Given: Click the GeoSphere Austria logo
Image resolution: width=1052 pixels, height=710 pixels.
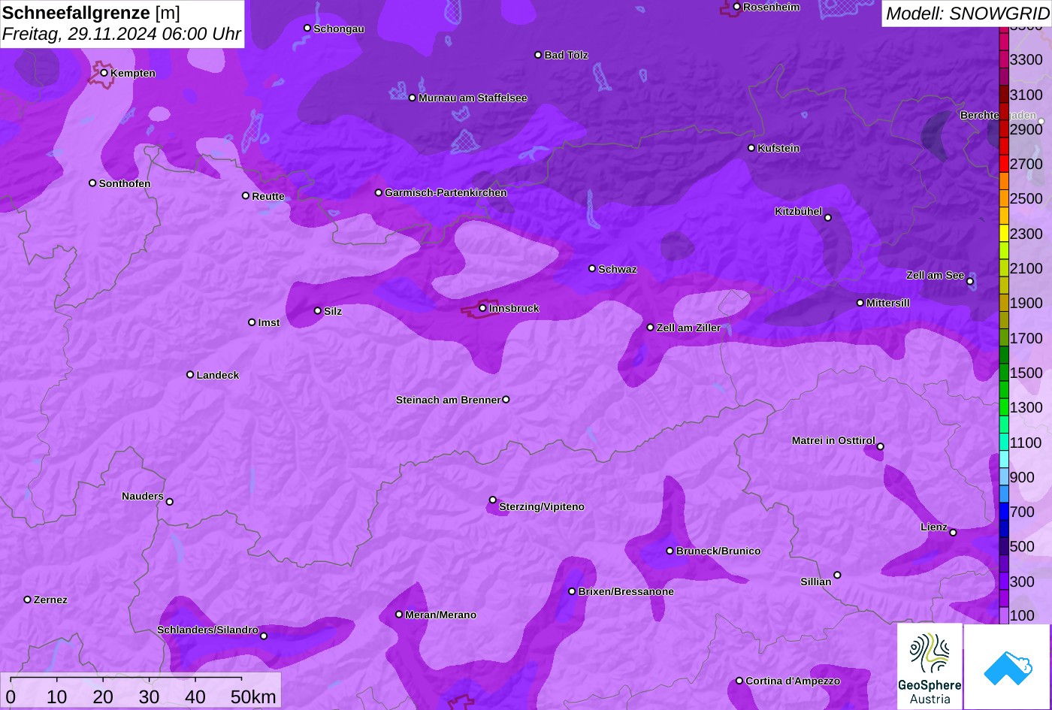Looking at the screenshot, I should [x=930, y=666].
